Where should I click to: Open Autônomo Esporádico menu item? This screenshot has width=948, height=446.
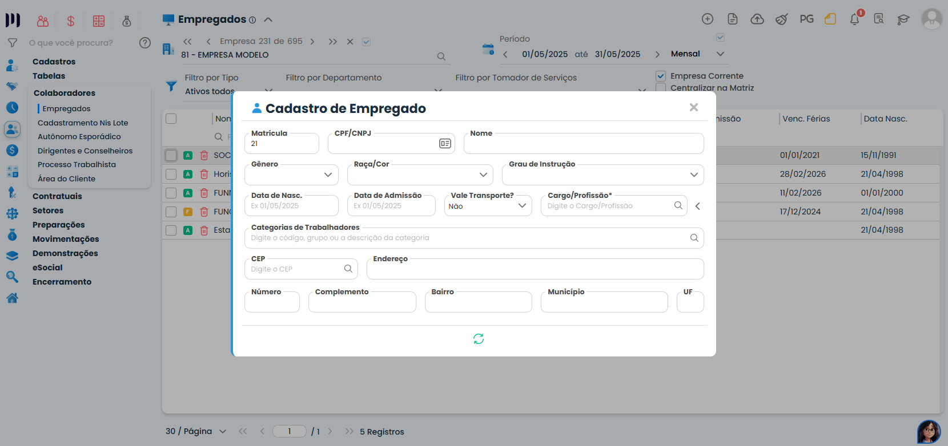pos(79,137)
